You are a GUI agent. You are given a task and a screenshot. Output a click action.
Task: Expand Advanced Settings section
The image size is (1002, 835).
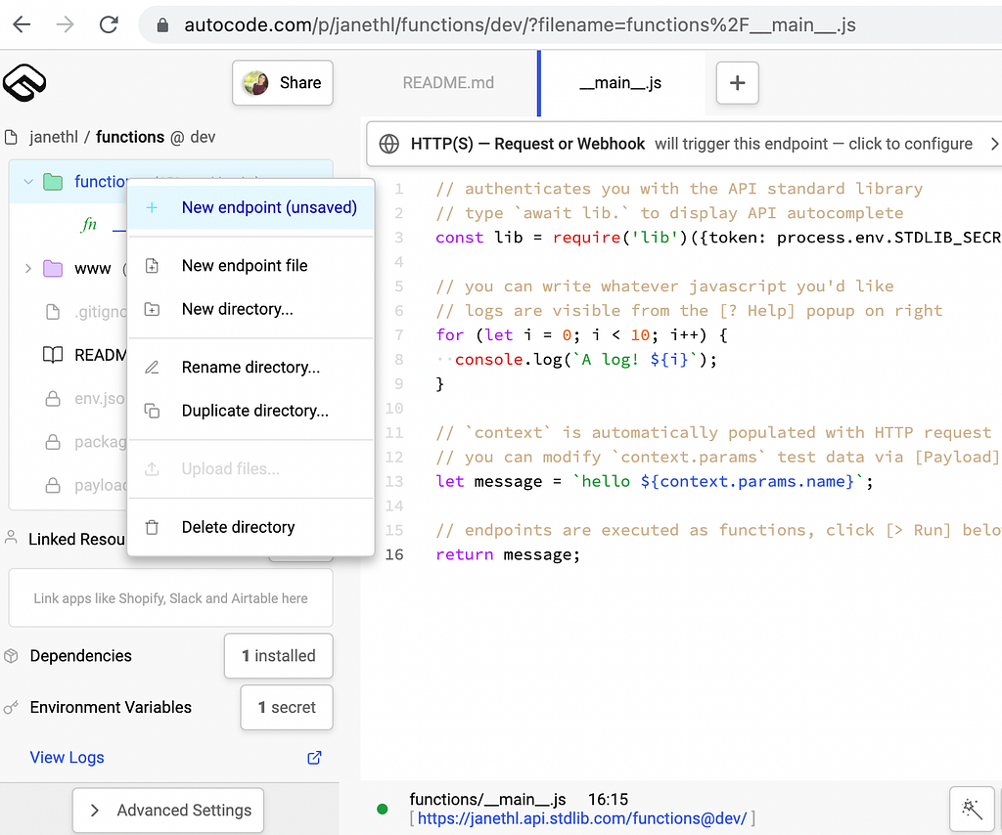coord(168,811)
